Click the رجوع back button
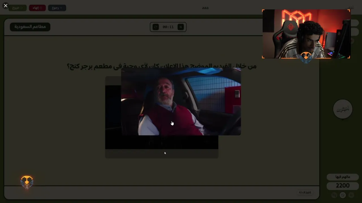The width and height of the screenshot is (362, 203). click(x=57, y=8)
